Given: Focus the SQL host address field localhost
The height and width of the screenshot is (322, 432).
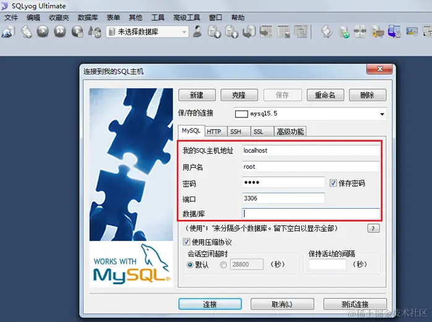Looking at the screenshot, I should (x=311, y=151).
